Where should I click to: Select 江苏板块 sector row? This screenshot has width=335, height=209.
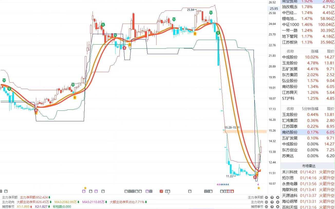pyautogui.click(x=308, y=42)
